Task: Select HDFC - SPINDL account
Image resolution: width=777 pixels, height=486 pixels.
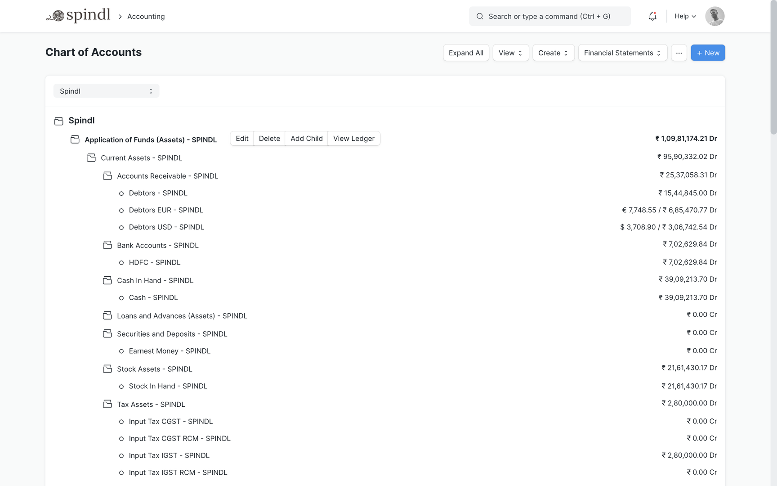Action: pyautogui.click(x=154, y=262)
